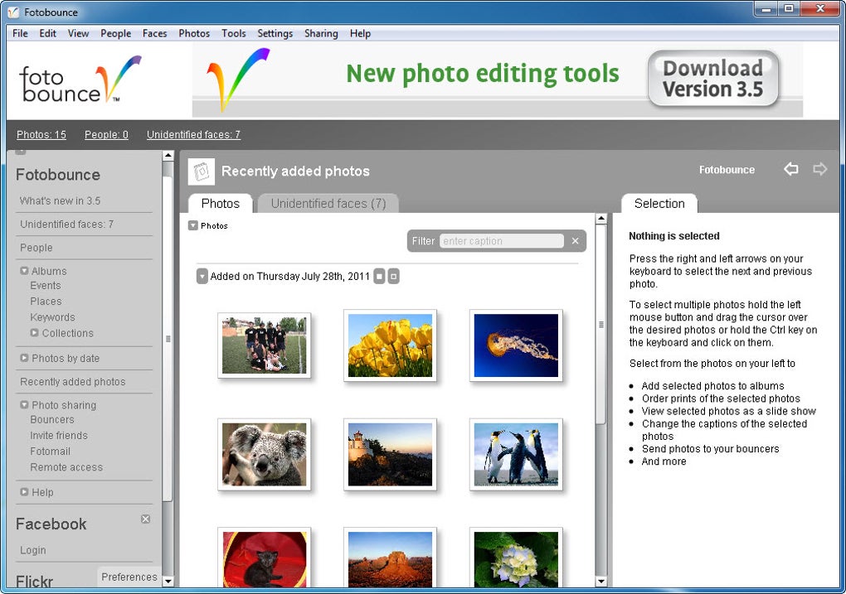The image size is (846, 594).
Task: Click the filled-square button beside the date header
Action: [x=379, y=277]
